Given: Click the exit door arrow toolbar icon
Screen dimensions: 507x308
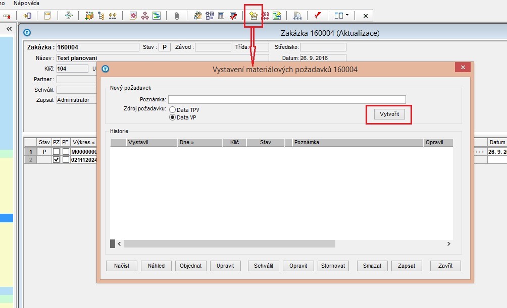Looking at the screenshot, I should coord(27,16).
